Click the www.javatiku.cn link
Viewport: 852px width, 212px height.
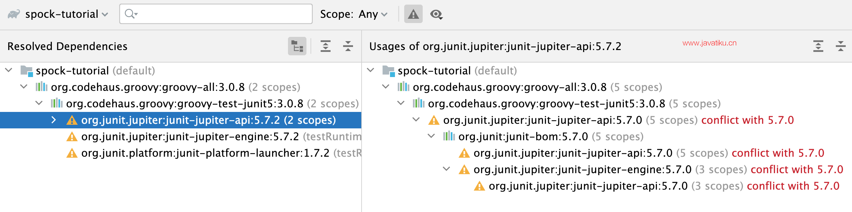point(709,43)
